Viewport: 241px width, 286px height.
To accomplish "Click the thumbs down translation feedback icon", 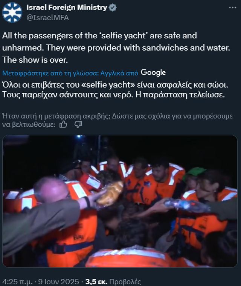I will [x=78, y=125].
